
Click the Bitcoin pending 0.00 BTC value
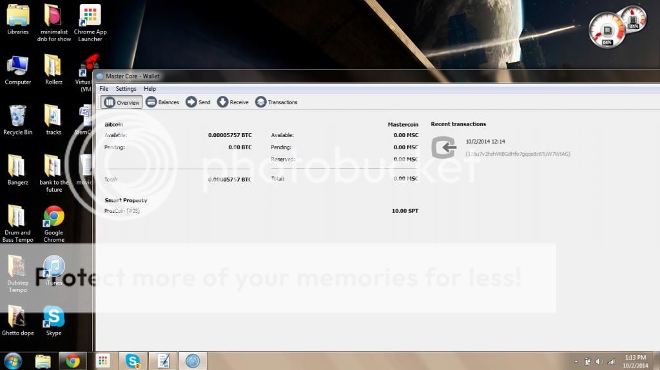click(x=240, y=147)
